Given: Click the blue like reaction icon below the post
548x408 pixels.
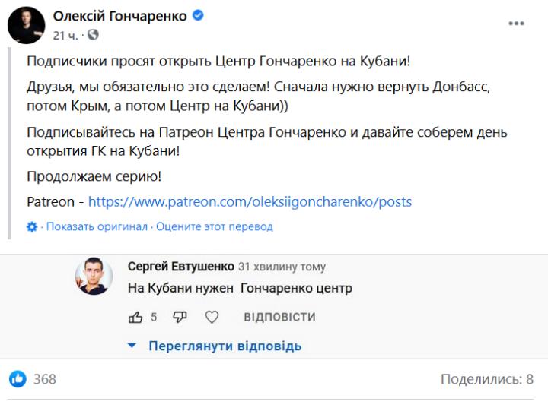Looking at the screenshot, I should pos(18,378).
